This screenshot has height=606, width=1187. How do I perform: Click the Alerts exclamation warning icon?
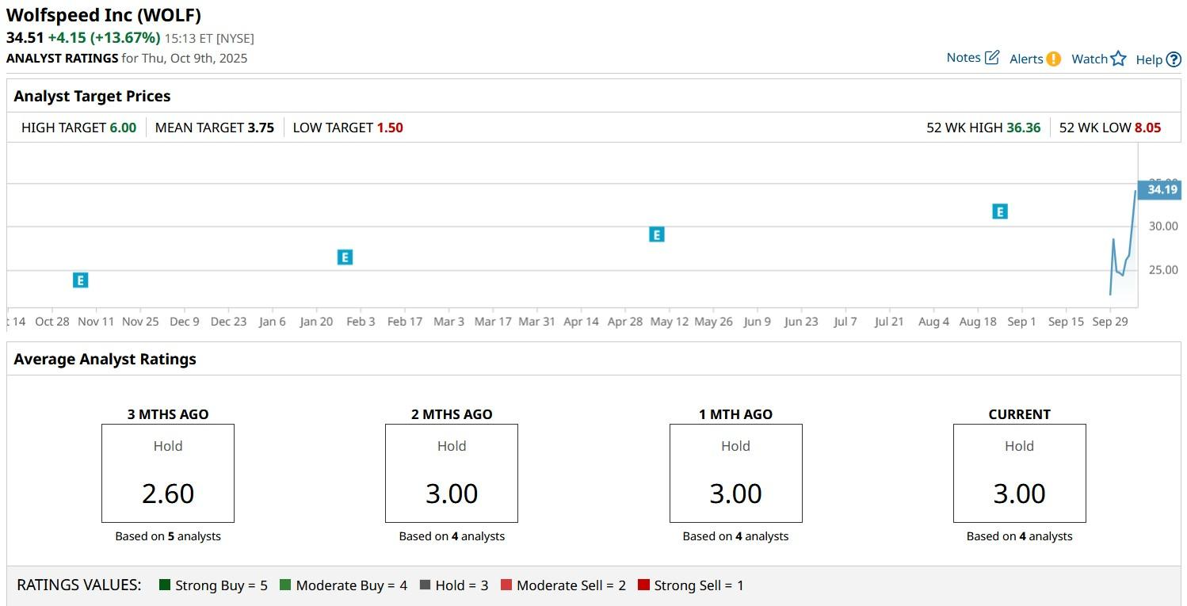(x=1053, y=59)
